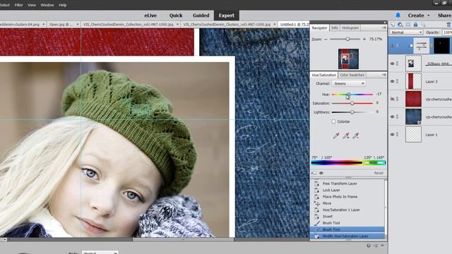
Task: Switch to the eLive tab
Action: tap(150, 16)
